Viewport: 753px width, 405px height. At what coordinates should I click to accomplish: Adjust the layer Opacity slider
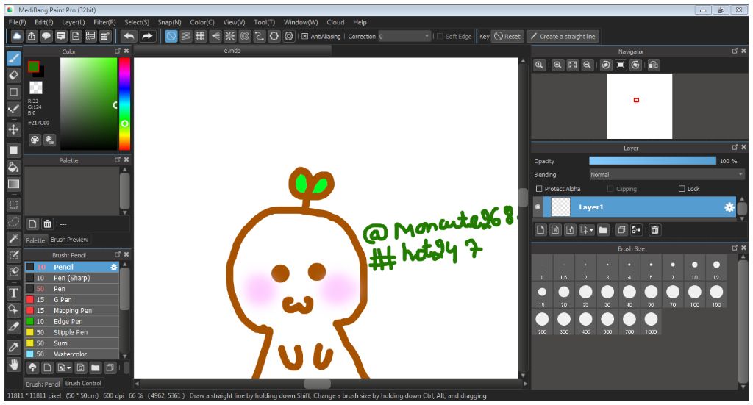click(x=652, y=161)
